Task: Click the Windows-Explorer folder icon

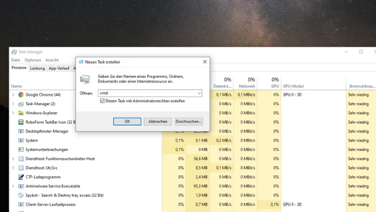Action: click(21, 113)
